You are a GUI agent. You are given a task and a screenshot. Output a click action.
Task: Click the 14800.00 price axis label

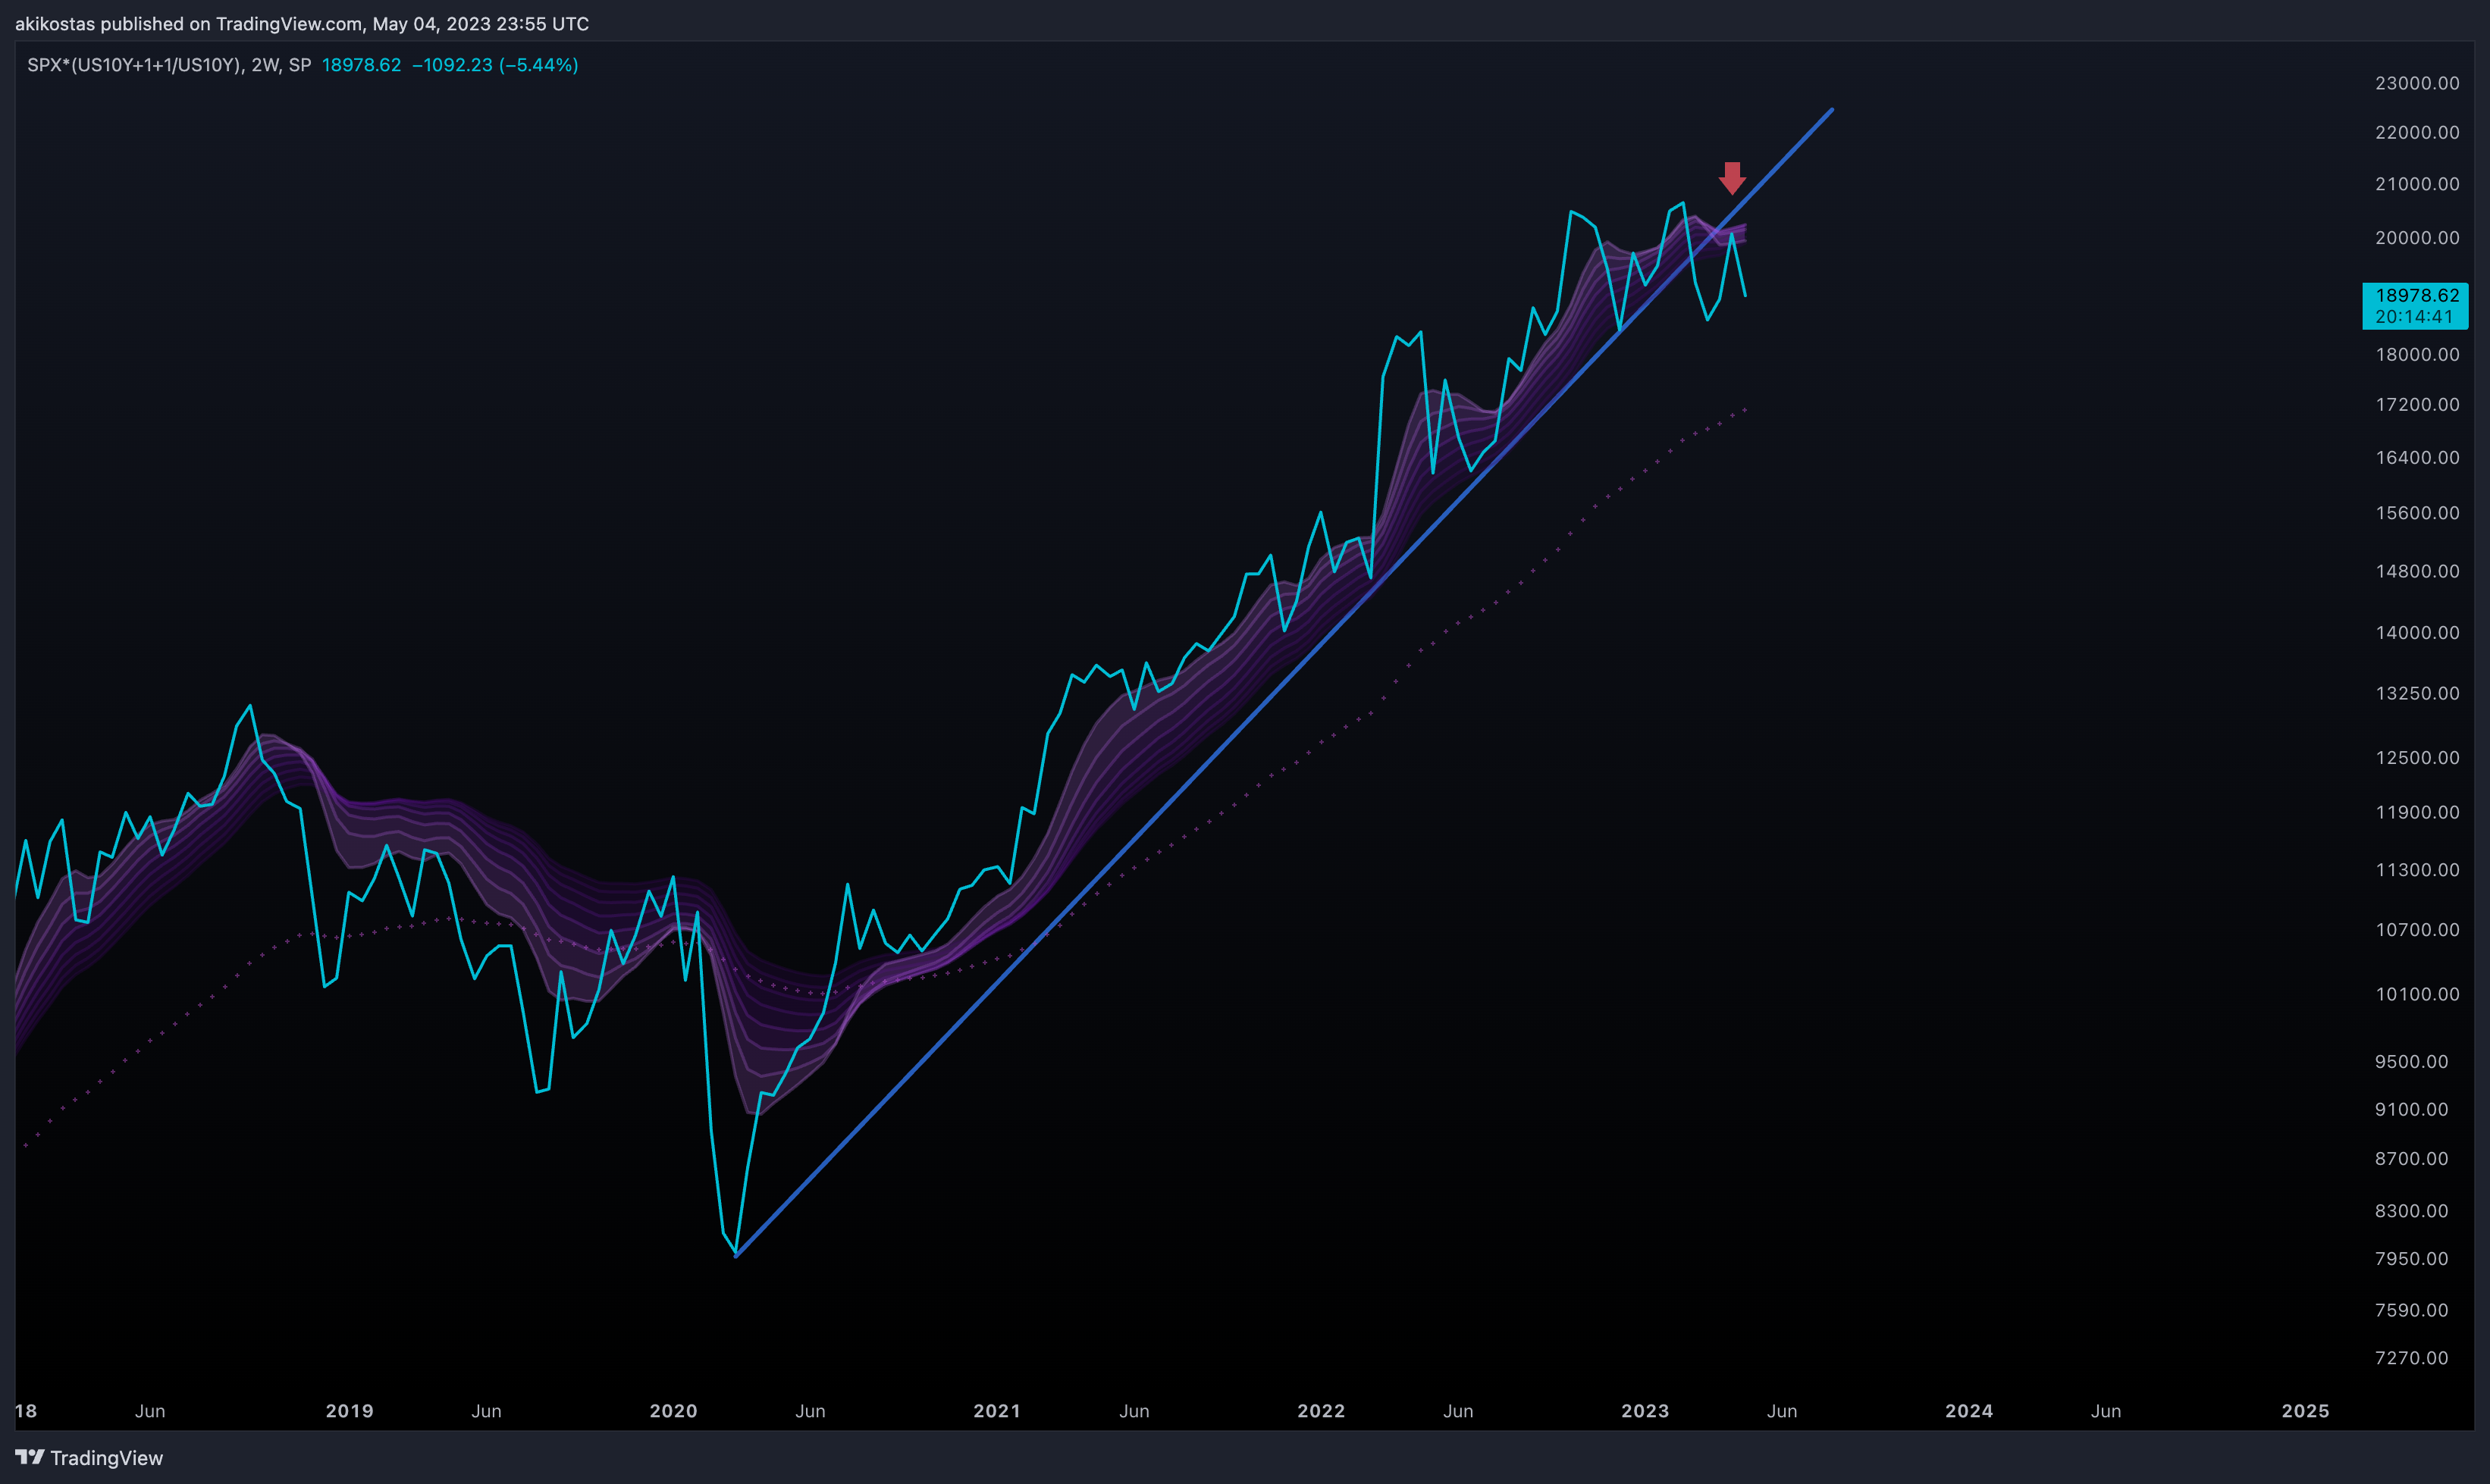2417,571
